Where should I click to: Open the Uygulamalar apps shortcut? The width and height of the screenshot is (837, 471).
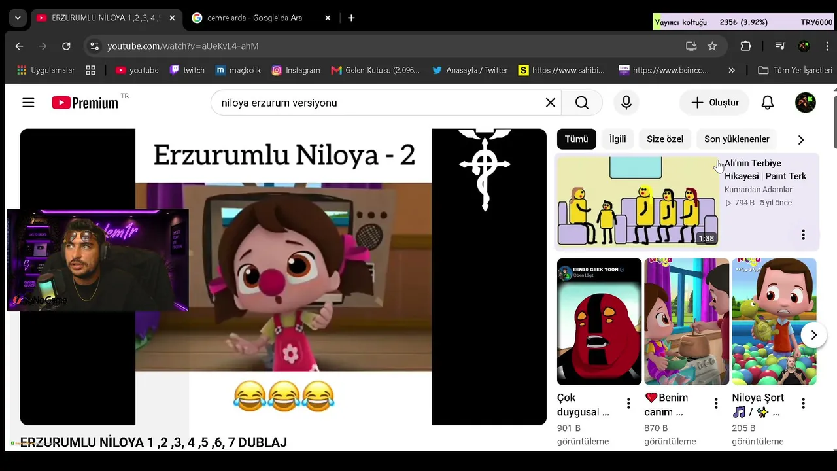click(46, 70)
